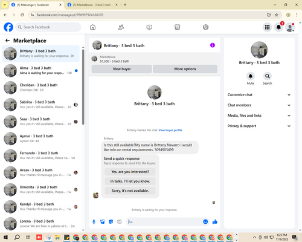Click the browser reload icon

coord(22,15)
